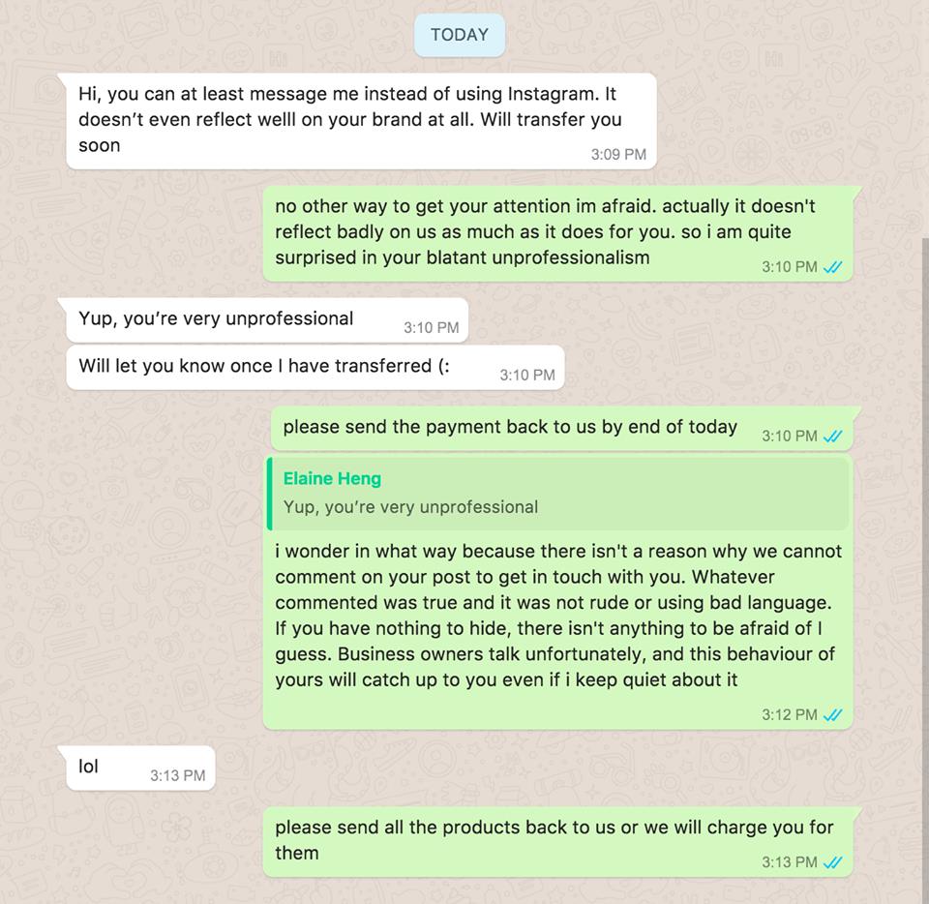The width and height of the screenshot is (929, 904).
Task: Select the 'Hi, you can at least message me' bubble
Action: click(x=361, y=121)
